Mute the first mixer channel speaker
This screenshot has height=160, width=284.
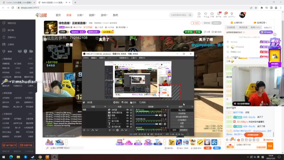pos(161,115)
